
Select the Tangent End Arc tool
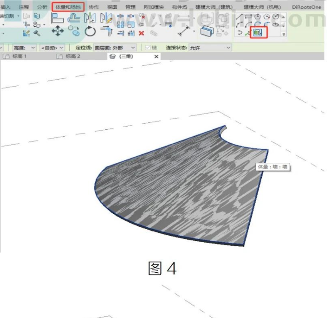click(257, 25)
